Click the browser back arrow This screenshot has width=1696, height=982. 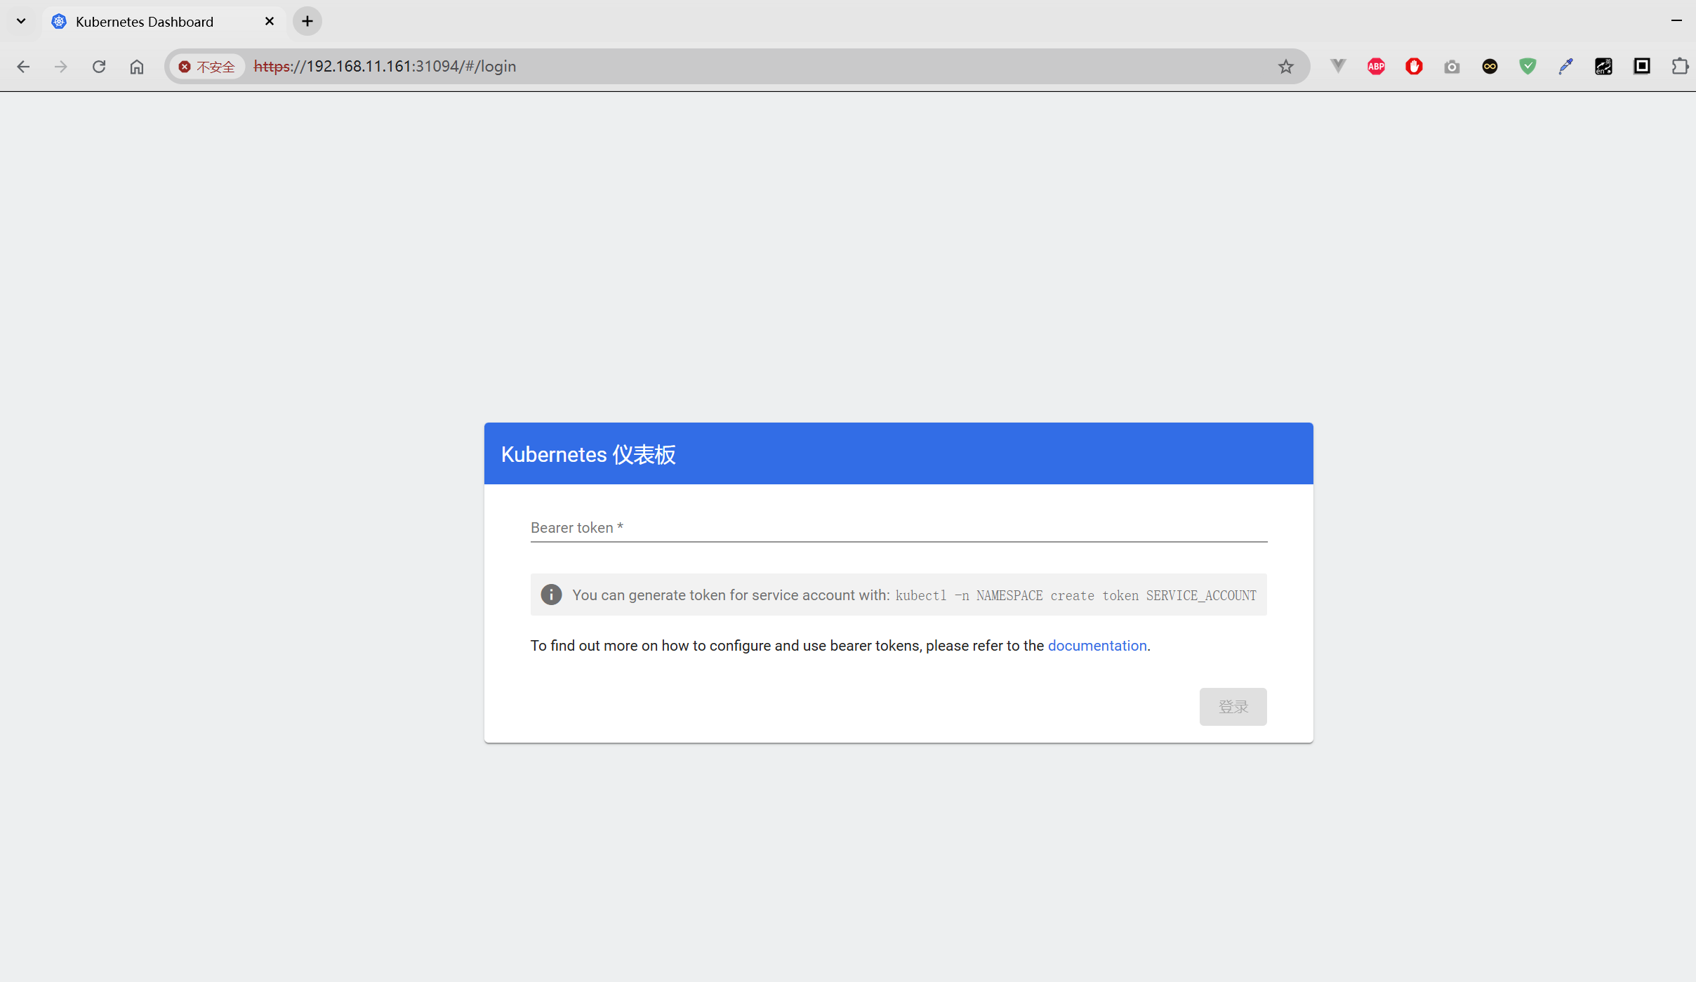coord(23,67)
